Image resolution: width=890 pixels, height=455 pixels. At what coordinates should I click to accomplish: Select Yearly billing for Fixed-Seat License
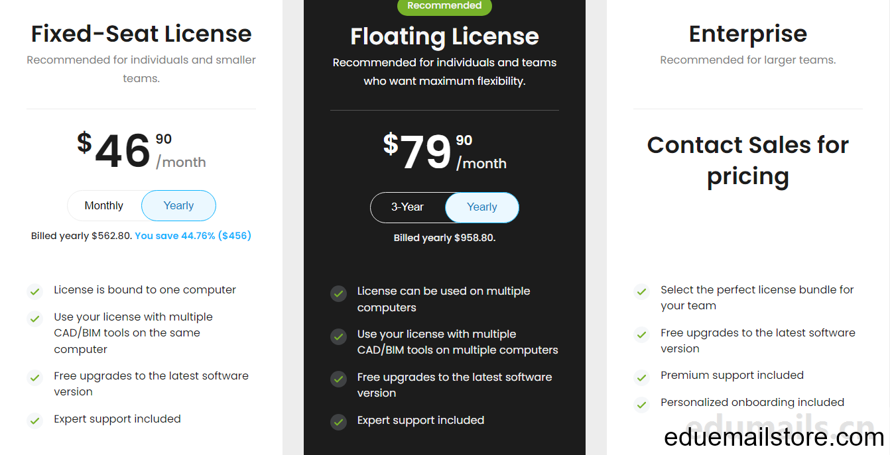(178, 206)
